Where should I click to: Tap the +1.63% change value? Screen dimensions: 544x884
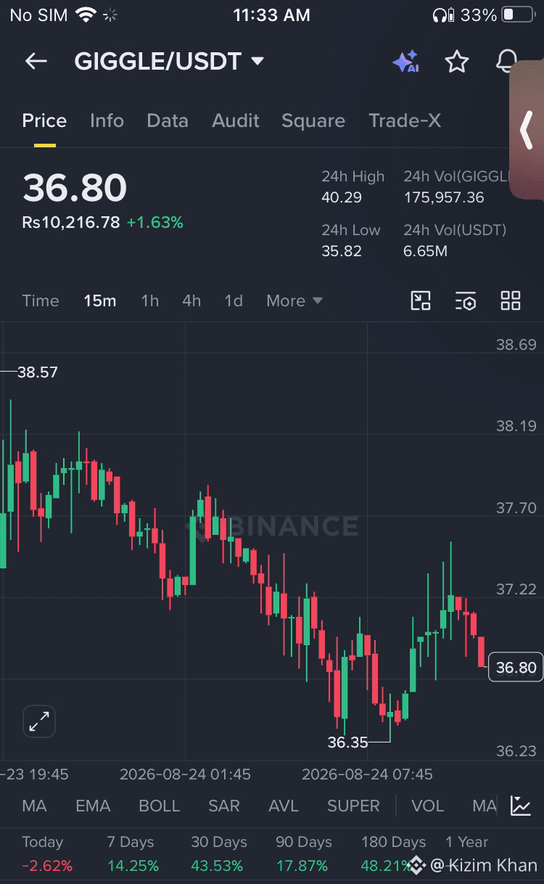(x=155, y=223)
